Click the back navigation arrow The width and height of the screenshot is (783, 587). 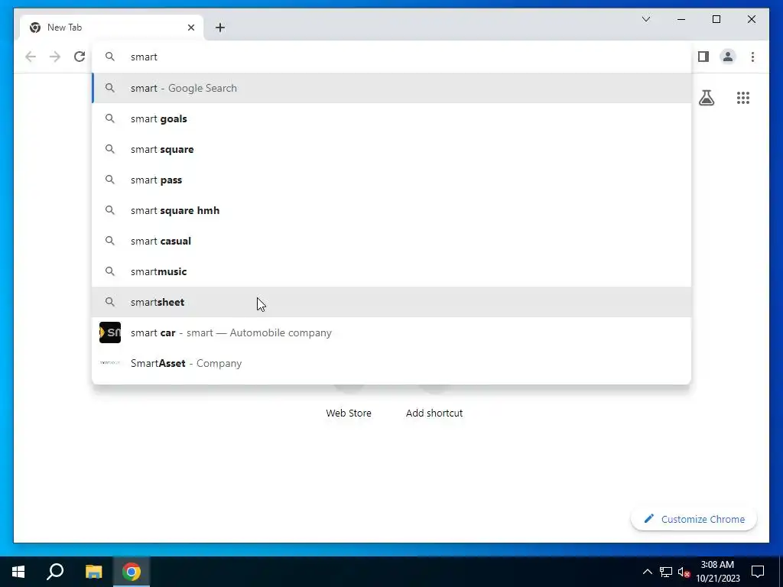(31, 57)
